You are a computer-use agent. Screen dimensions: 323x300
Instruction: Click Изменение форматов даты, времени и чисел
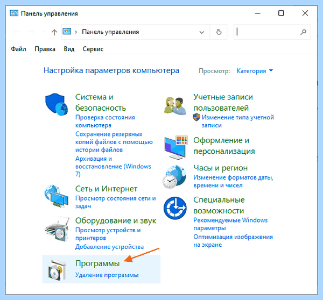point(233,181)
